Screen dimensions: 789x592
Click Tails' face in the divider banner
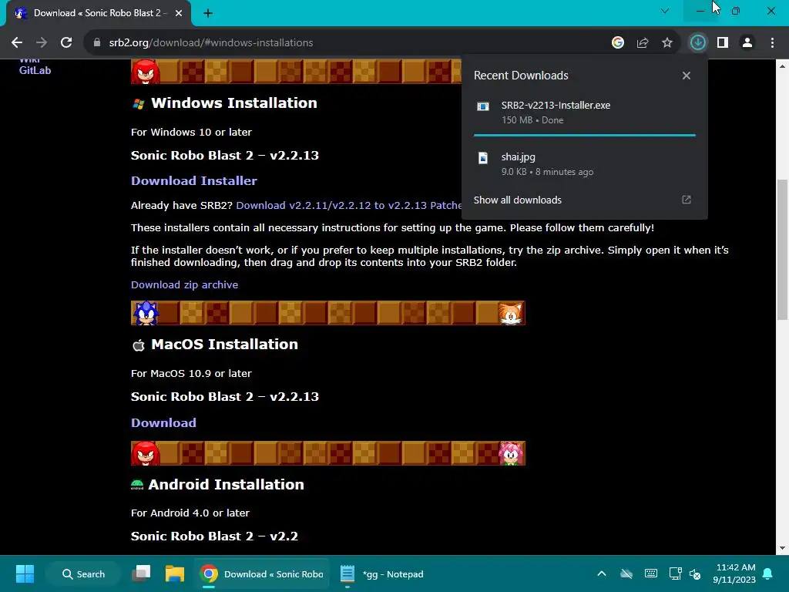510,314
